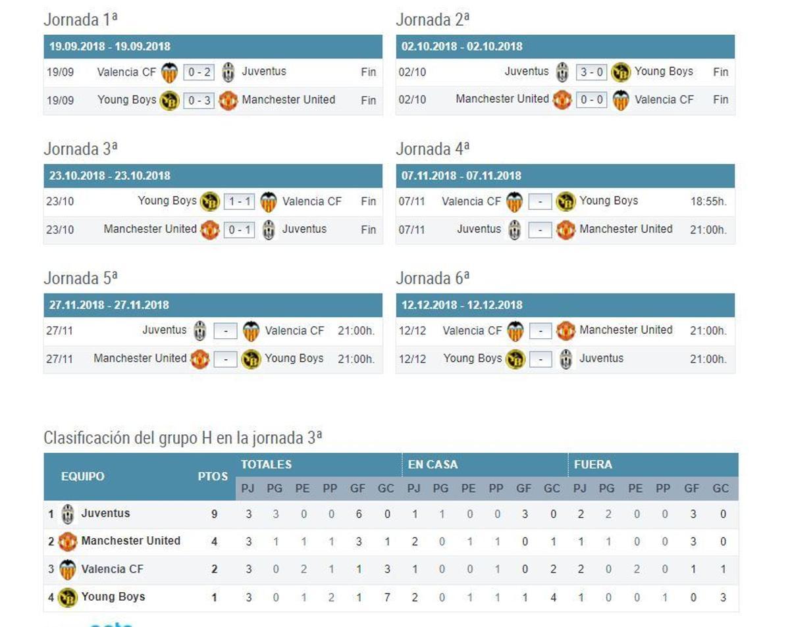790x627 pixels.
Task: Click the Valencia CF crest in Jornada 4
Action: tap(515, 201)
